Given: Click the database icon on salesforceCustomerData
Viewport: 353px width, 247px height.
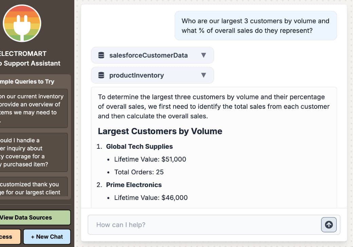Looking at the screenshot, I should pyautogui.click(x=101, y=55).
